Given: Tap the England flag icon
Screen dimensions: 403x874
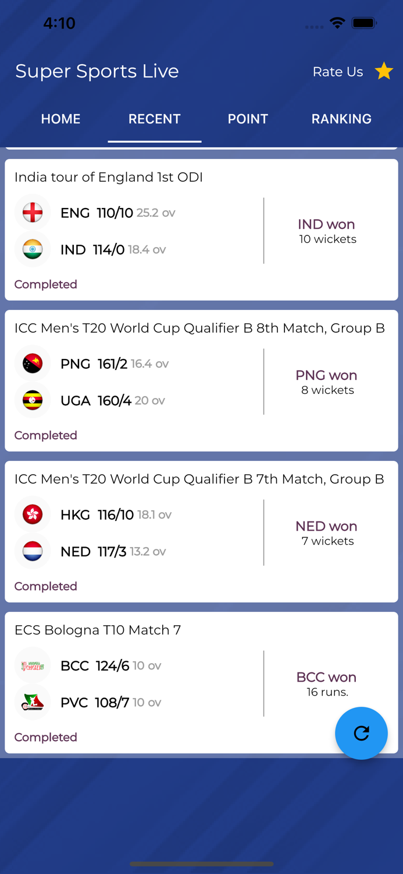Looking at the screenshot, I should pyautogui.click(x=33, y=213).
